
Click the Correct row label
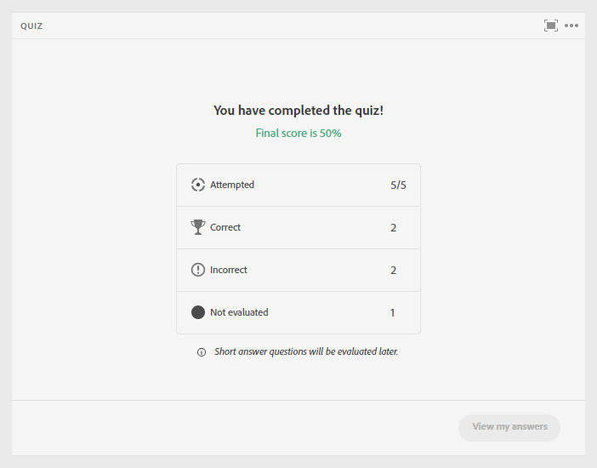(225, 227)
